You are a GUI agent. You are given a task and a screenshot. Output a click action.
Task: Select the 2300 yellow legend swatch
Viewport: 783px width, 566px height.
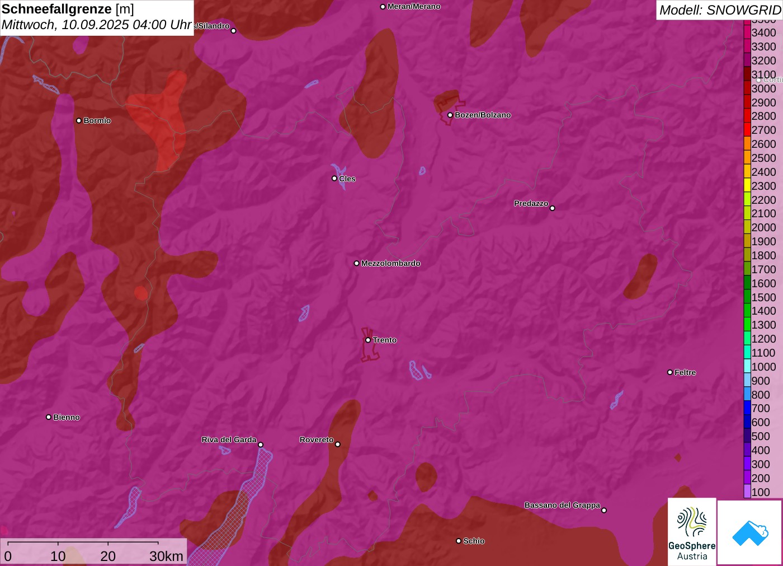[x=747, y=185]
